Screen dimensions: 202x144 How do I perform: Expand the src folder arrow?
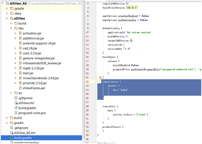pyautogui.click(x=11, y=93)
